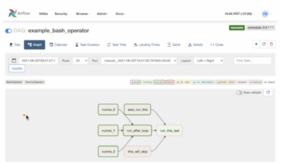The image size is (281, 163).
Task: Open the Browse dropdown menu
Action: pyautogui.click(x=83, y=14)
